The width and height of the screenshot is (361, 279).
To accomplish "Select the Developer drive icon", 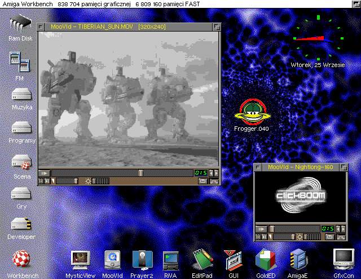I will pyautogui.click(x=21, y=223).
